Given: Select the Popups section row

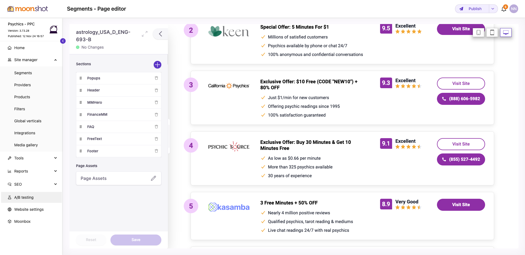Looking at the screenshot, I should pos(119,78).
